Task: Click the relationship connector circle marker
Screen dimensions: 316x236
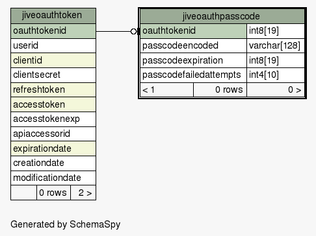Action: [134, 32]
